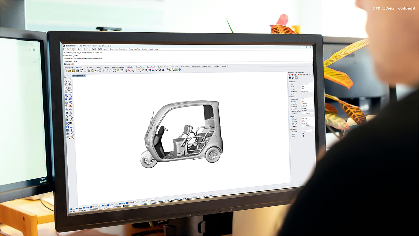Image resolution: width=419 pixels, height=236 pixels.
Task: Switch to the Viewport Layout toolbar tab
Action: [x=118, y=67]
